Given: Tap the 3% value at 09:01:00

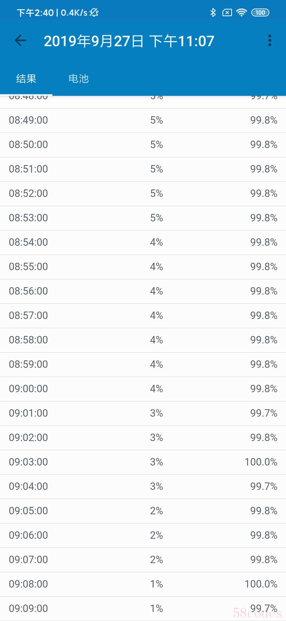Looking at the screenshot, I should (156, 413).
